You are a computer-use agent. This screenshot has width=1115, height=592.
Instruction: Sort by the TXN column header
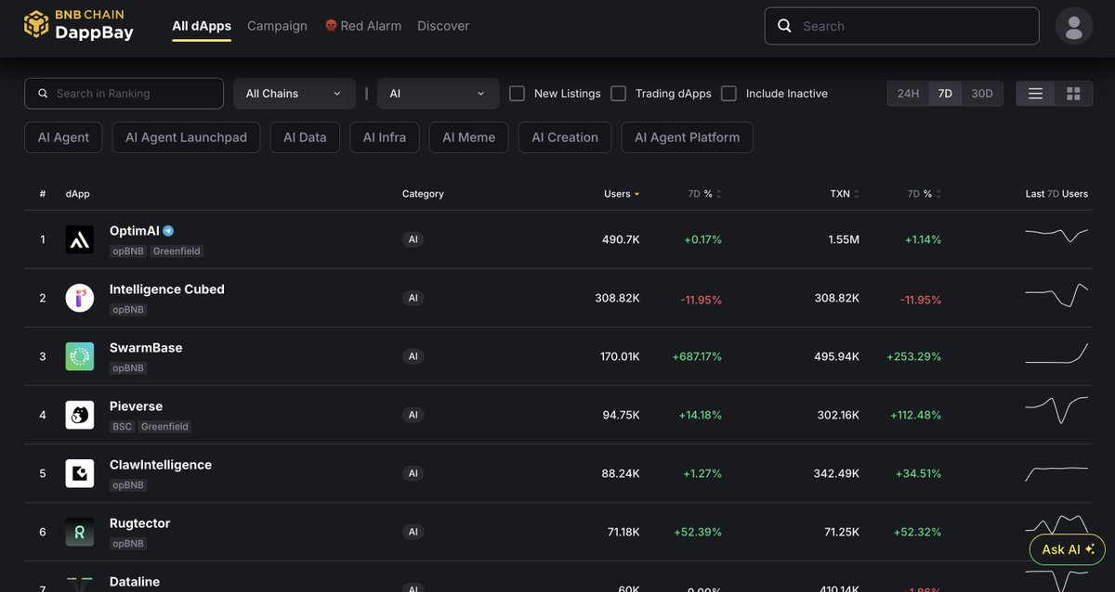pyautogui.click(x=844, y=194)
